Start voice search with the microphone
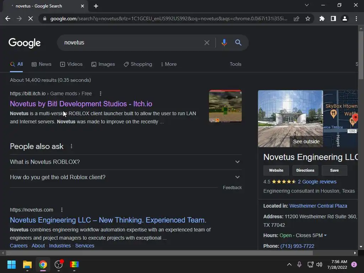The width and height of the screenshot is (364, 273). 224,43
